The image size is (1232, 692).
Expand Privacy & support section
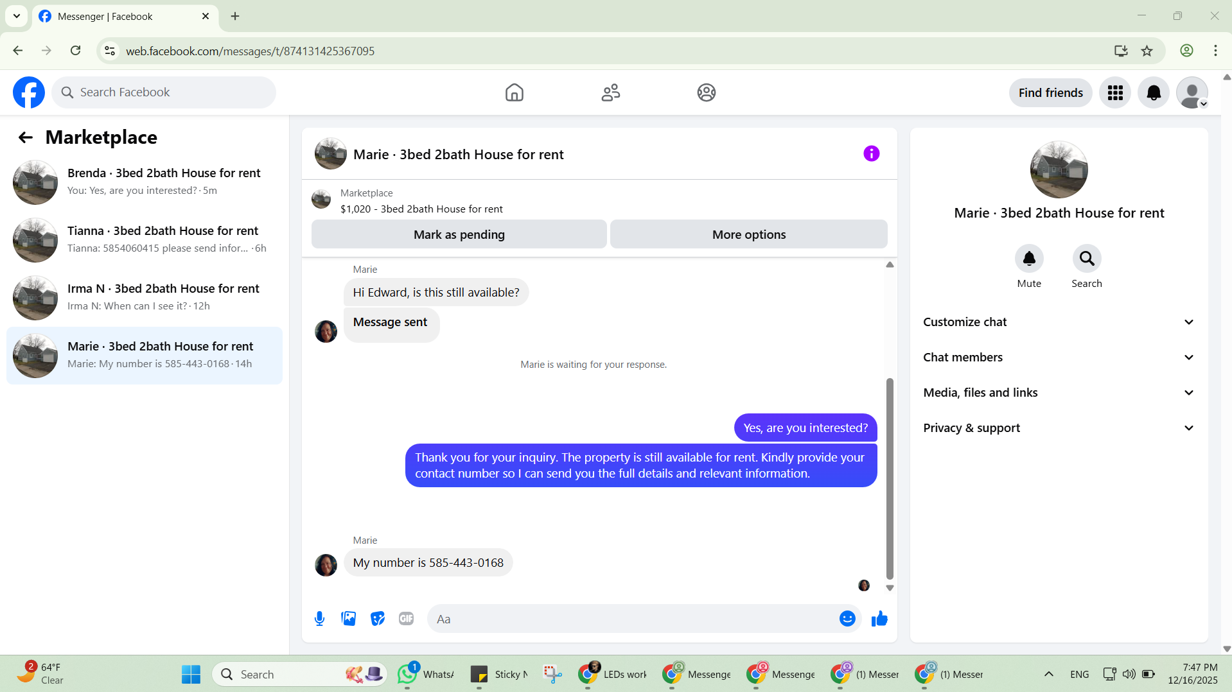[1059, 428]
